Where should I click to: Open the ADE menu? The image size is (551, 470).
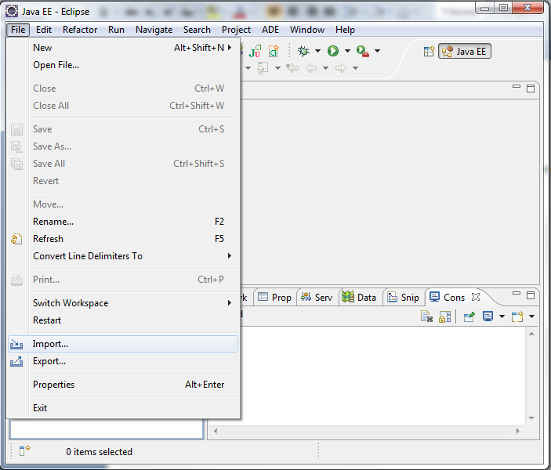270,30
